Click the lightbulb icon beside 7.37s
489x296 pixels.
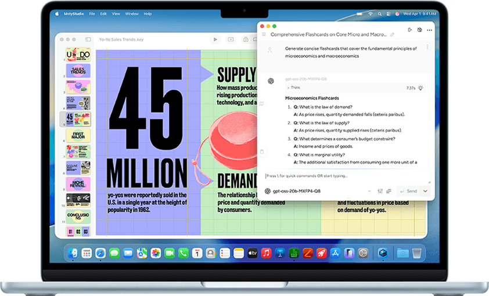click(420, 88)
